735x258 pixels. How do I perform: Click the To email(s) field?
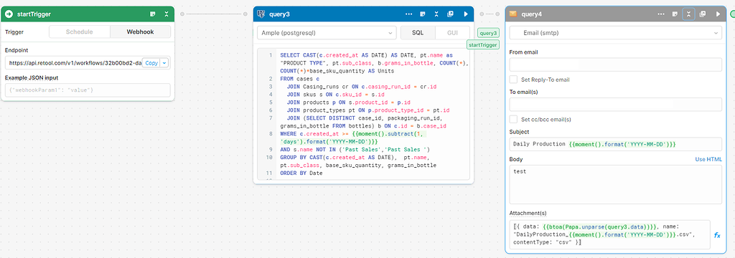point(615,105)
